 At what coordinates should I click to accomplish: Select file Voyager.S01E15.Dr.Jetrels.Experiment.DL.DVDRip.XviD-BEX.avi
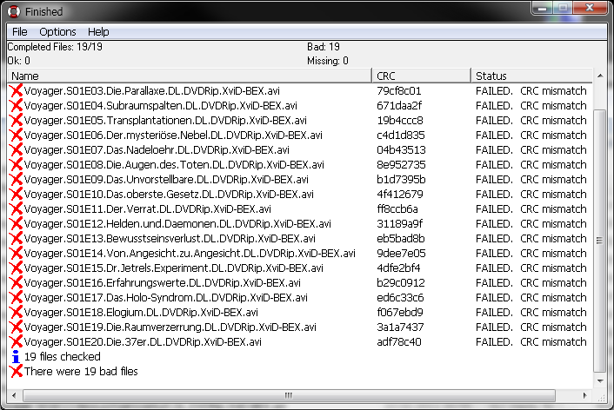(x=173, y=268)
